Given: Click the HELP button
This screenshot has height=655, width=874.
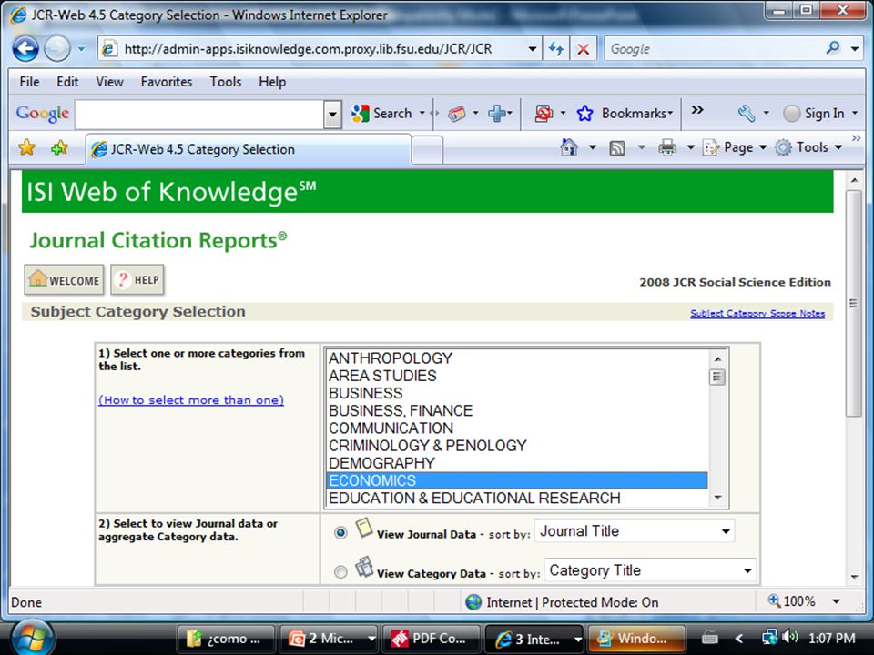Looking at the screenshot, I should coord(137,279).
